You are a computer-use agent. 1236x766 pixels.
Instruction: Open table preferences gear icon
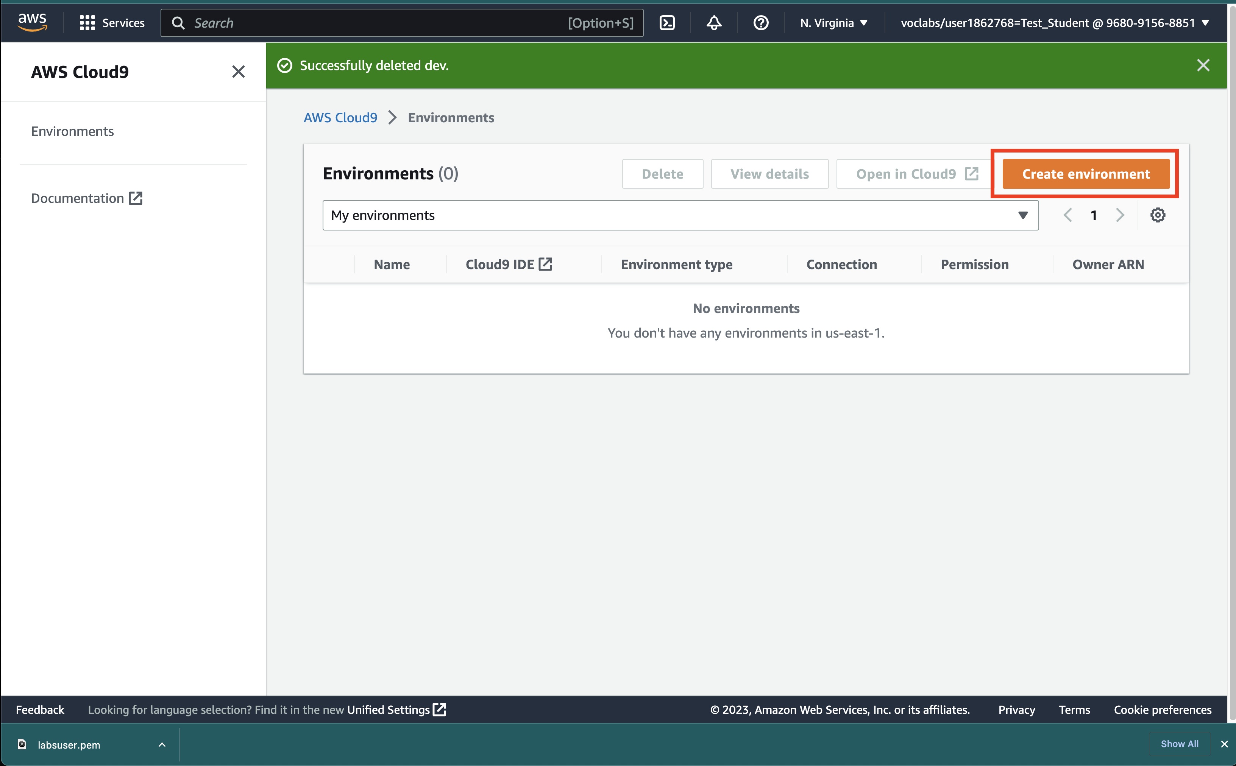pos(1158,215)
